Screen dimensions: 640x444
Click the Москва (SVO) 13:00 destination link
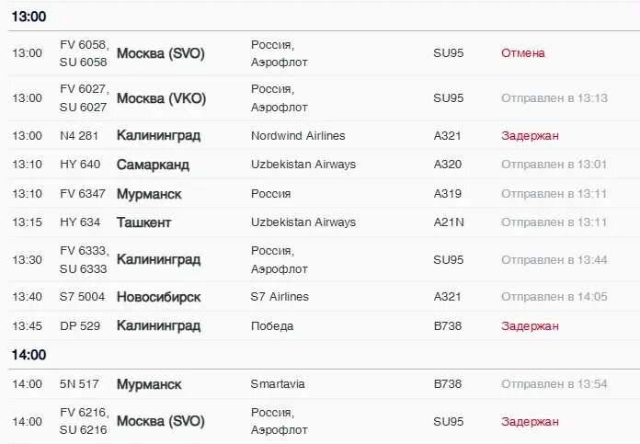pyautogui.click(x=160, y=53)
